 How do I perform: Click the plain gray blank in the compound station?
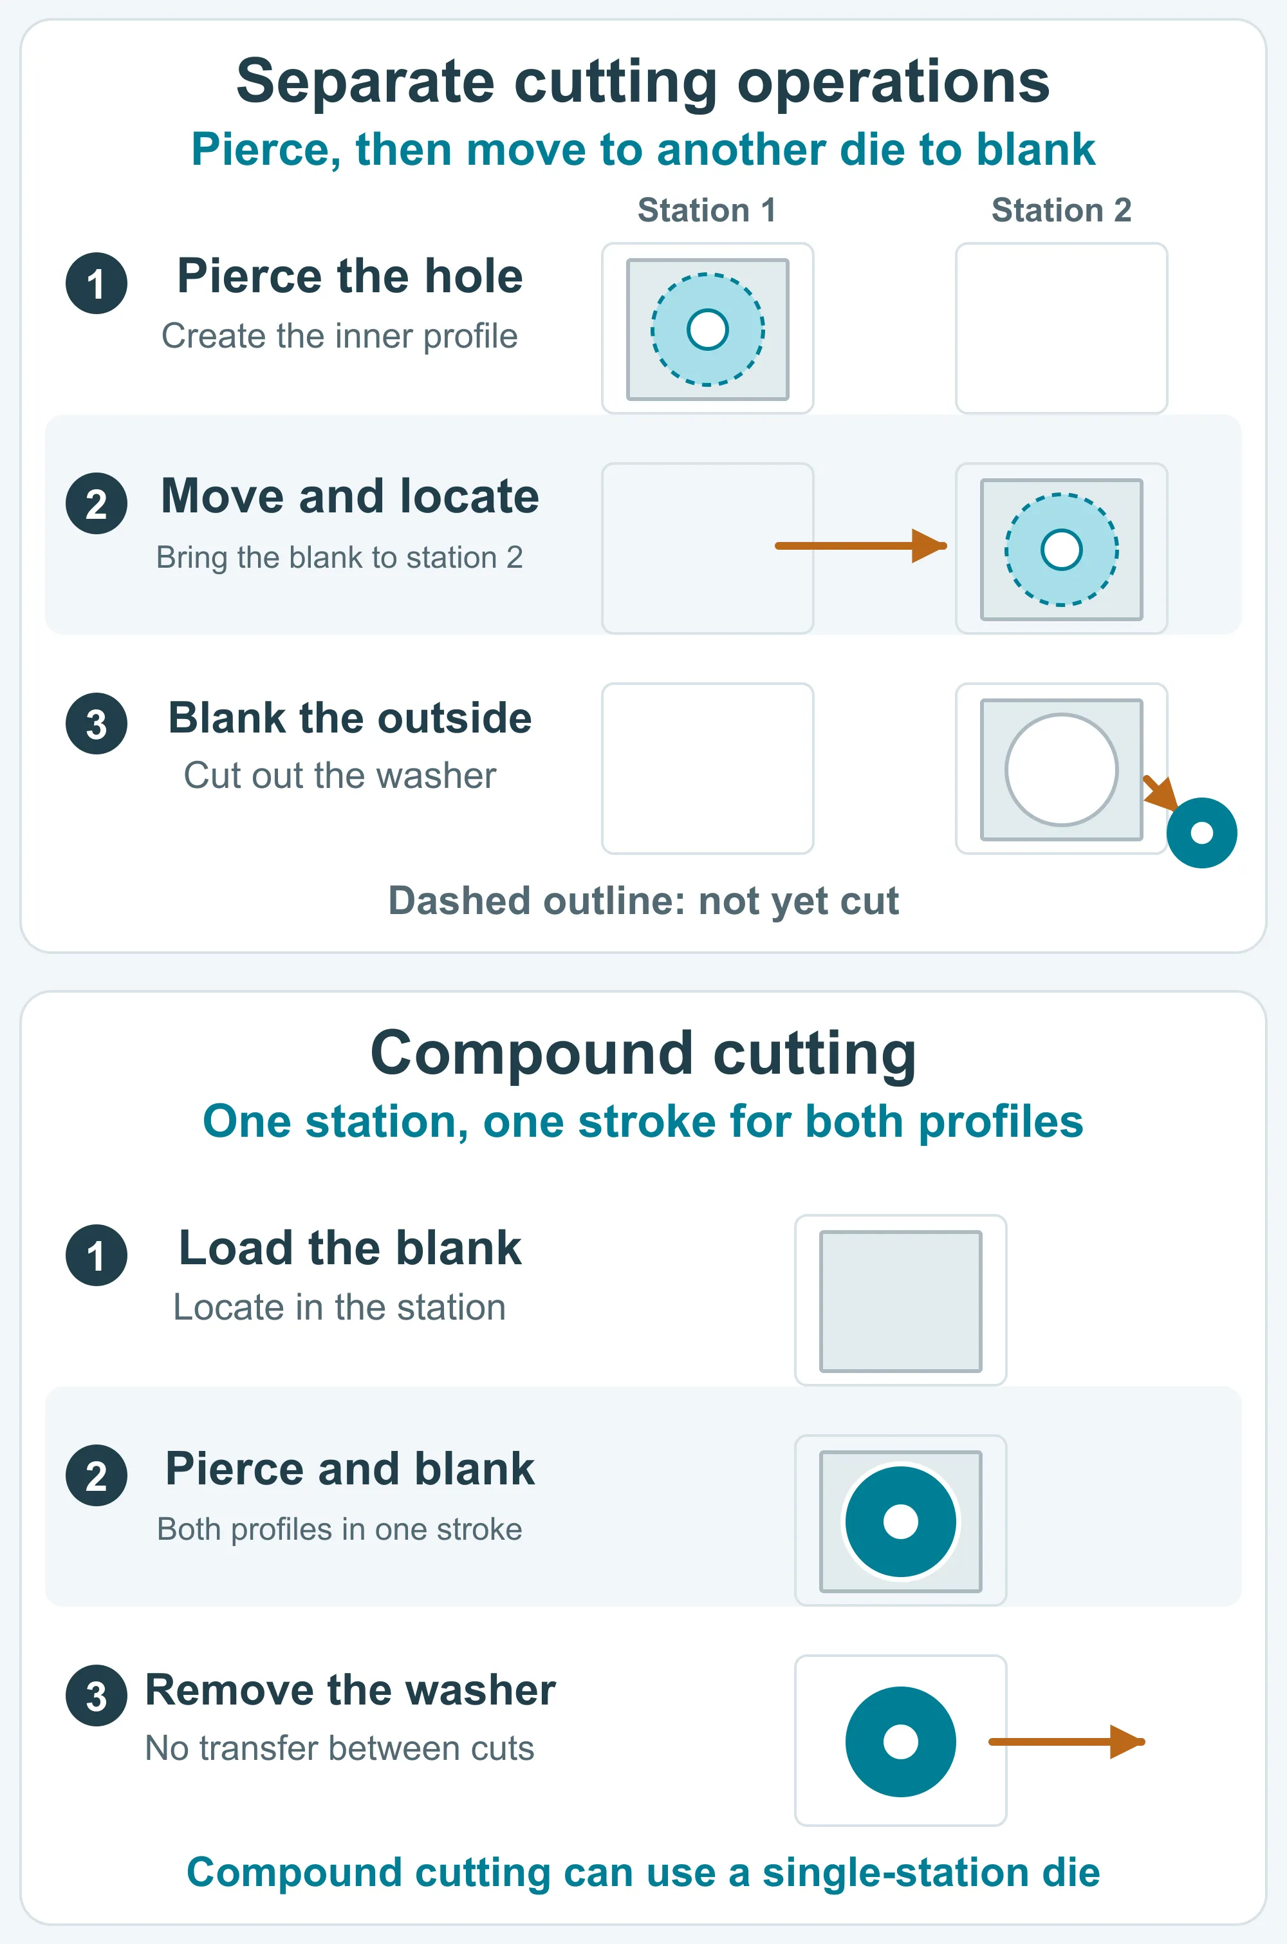pyautogui.click(x=900, y=1301)
